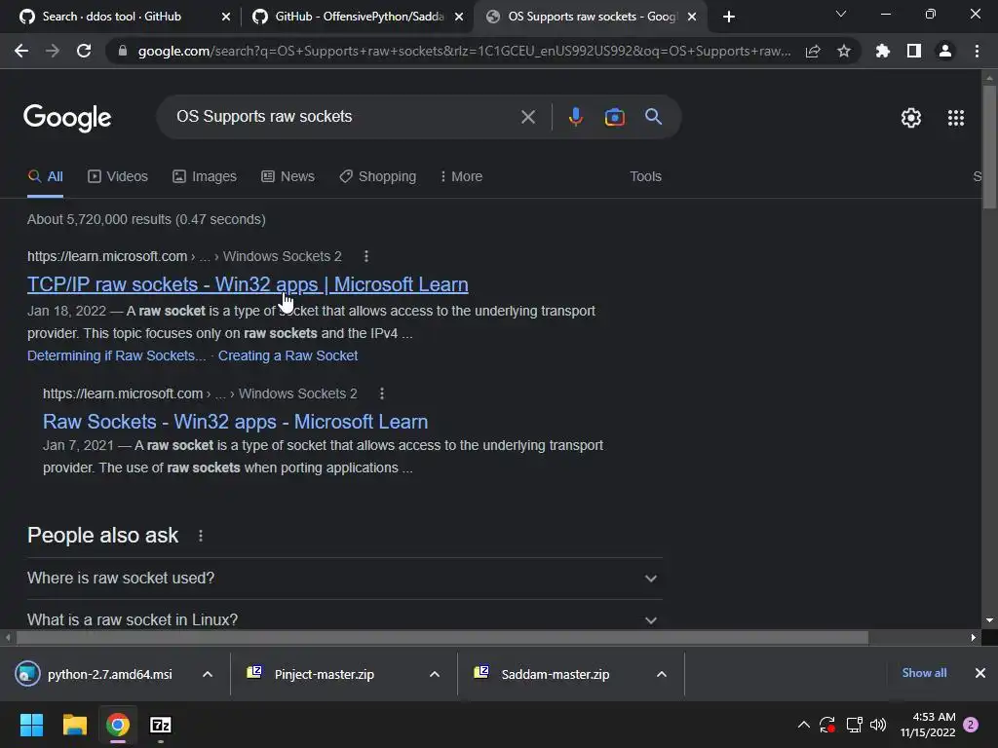Click the address bar URL
The image size is (998, 748).
pyautogui.click(x=464, y=51)
